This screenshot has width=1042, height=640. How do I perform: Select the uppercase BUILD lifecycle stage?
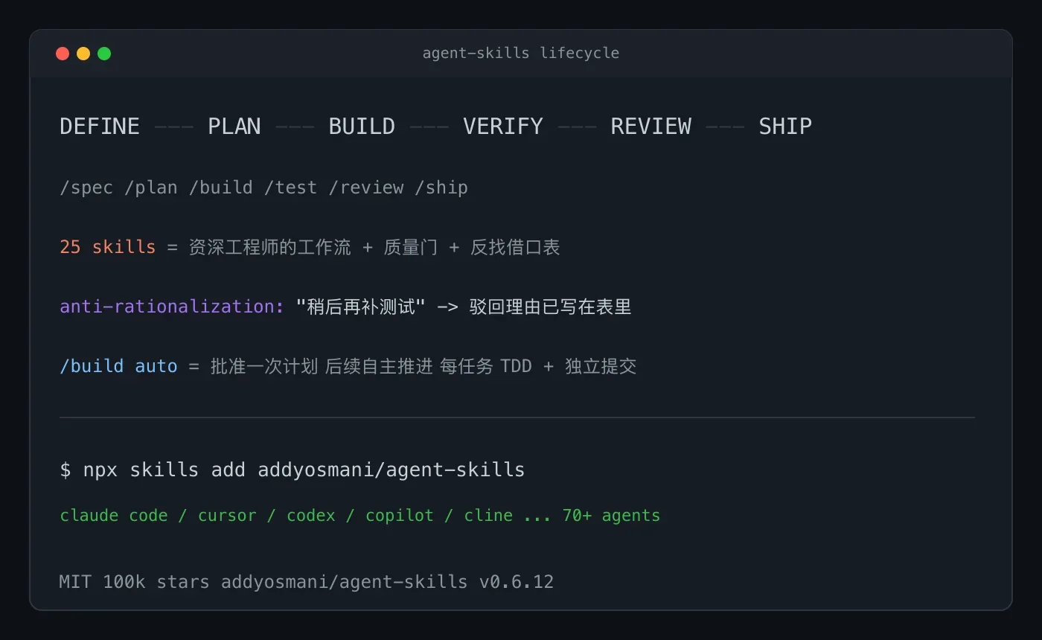pos(362,127)
